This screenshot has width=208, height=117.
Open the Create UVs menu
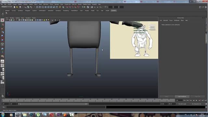[x=68, y=4]
